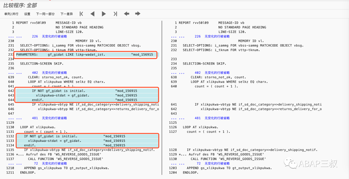Click left line 2 NO STANDARD PAGE HEADING
The image size is (349, 179).
tap(79, 27)
